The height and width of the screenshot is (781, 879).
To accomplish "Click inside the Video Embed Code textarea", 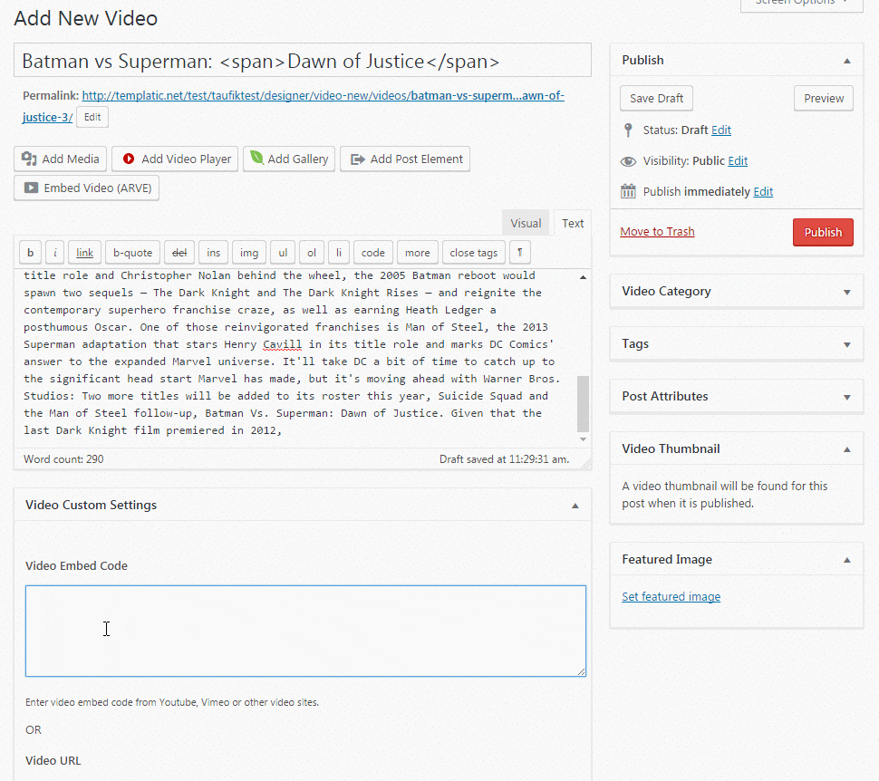I will pyautogui.click(x=305, y=632).
